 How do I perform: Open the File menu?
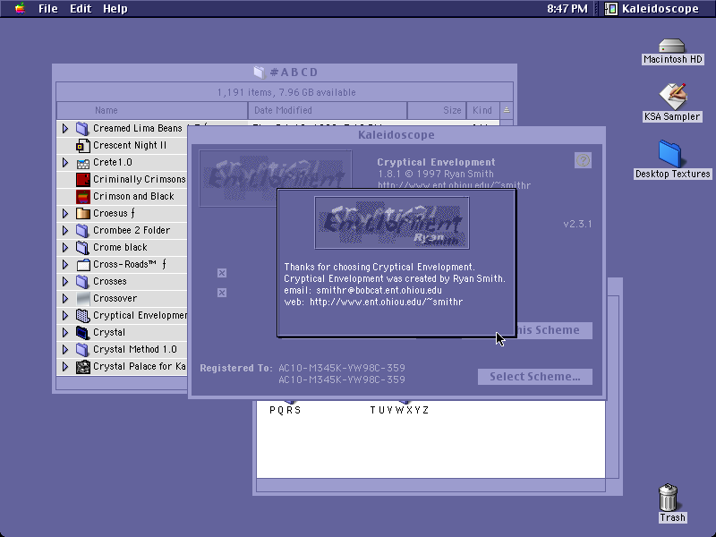pyautogui.click(x=48, y=9)
